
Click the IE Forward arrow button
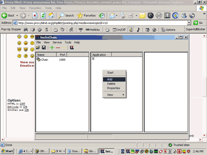pos(23,15)
